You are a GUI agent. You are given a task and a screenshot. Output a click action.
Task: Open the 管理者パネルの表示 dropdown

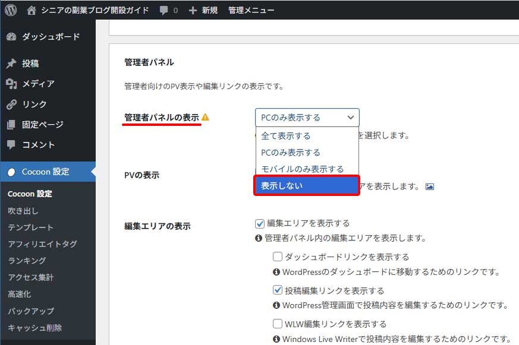pyautogui.click(x=307, y=118)
